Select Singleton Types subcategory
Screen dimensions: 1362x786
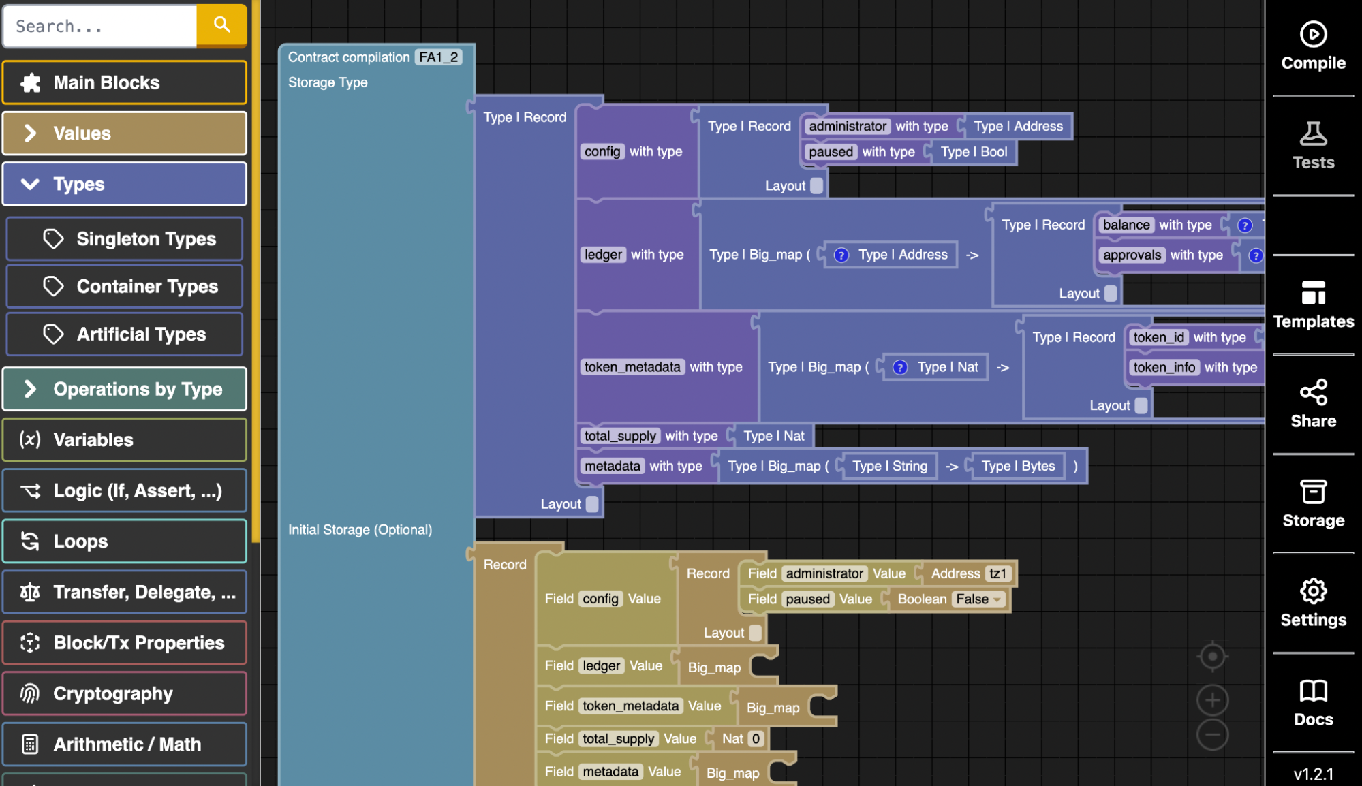(124, 239)
